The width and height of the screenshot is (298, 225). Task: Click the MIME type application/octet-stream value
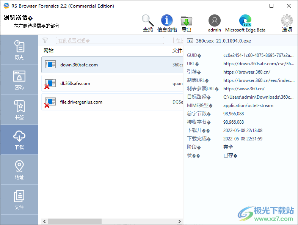tap(248, 105)
